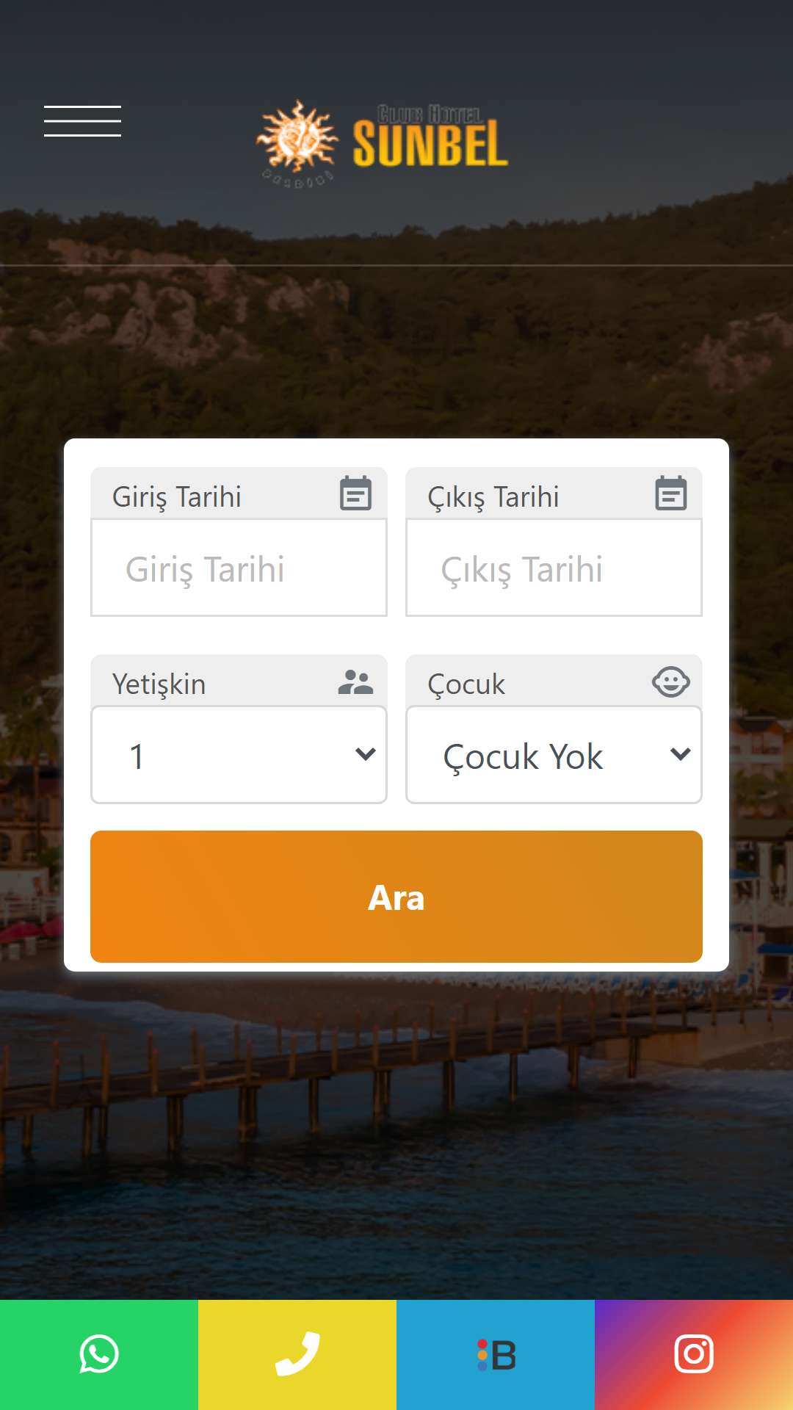Click the Çıkış Tarihi header label
This screenshot has height=1410, width=793.
(493, 497)
